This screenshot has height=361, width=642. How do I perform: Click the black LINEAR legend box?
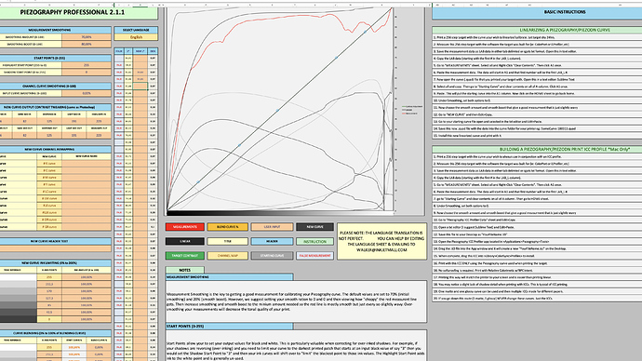(184, 242)
